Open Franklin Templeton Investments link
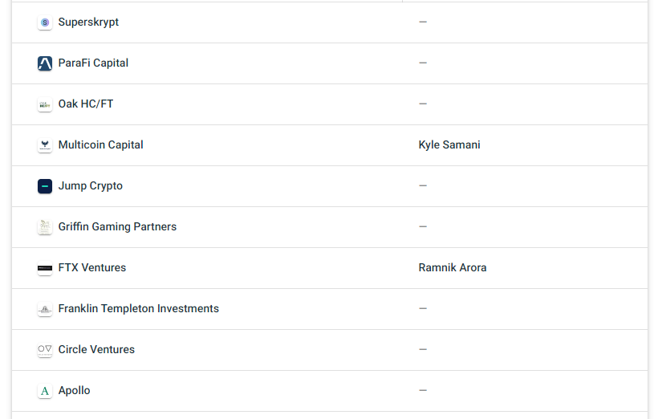654x419 pixels. pos(139,308)
